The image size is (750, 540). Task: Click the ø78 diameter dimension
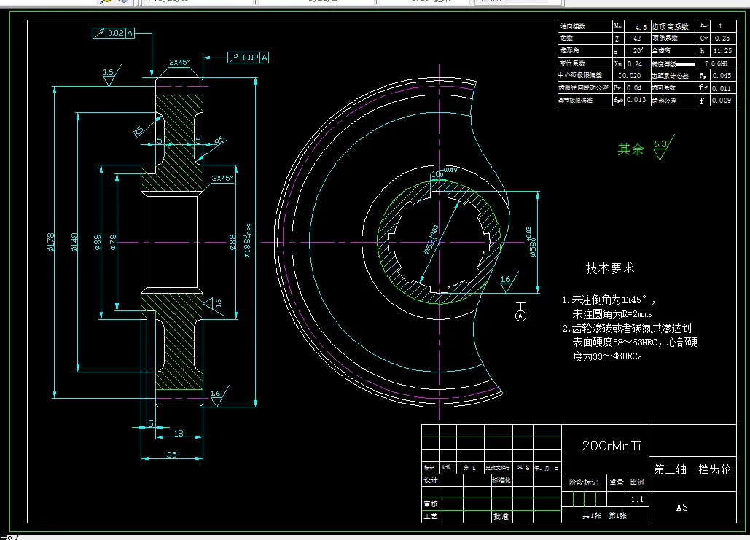[x=113, y=242]
